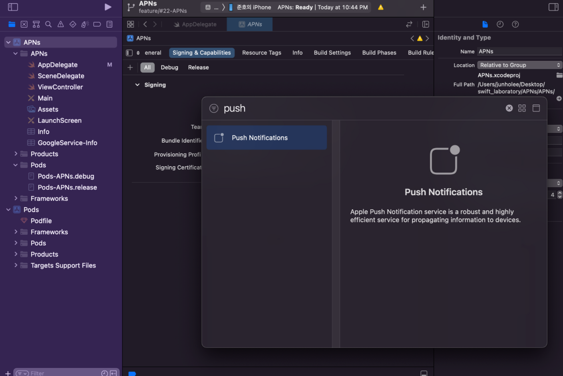Image resolution: width=563 pixels, height=376 pixels.
Task: Click the toolbar plus library button
Action: (x=423, y=7)
